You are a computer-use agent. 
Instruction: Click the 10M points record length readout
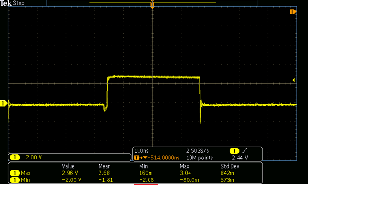pyautogui.click(x=200, y=158)
